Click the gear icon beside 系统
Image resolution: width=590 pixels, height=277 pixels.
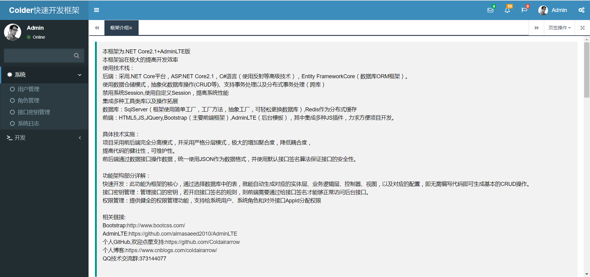click(x=10, y=75)
